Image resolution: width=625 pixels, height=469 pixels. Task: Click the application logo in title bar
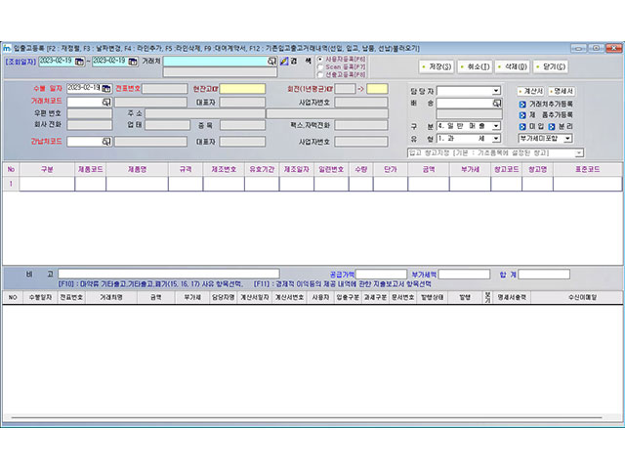click(x=7, y=48)
